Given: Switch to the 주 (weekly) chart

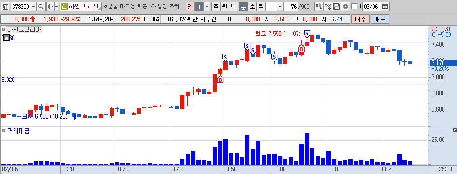Looking at the screenshot, I should [215, 6].
